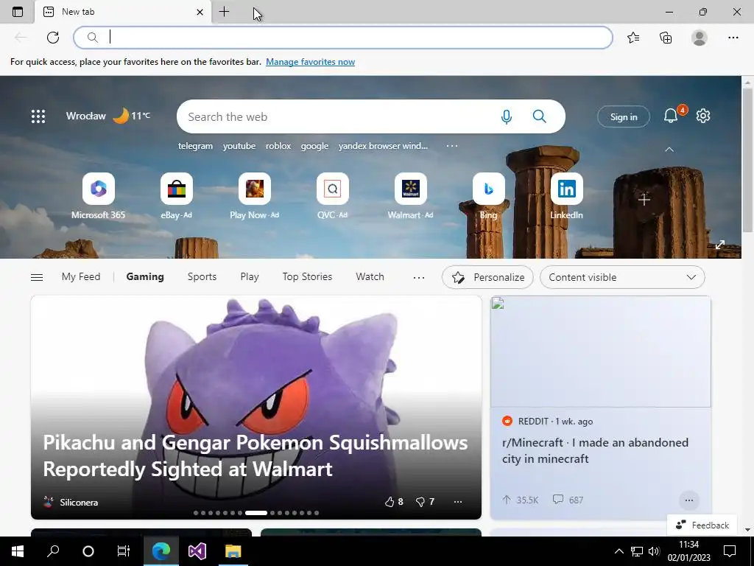Open page settings gear
Screen dimensions: 754x566
point(703,116)
